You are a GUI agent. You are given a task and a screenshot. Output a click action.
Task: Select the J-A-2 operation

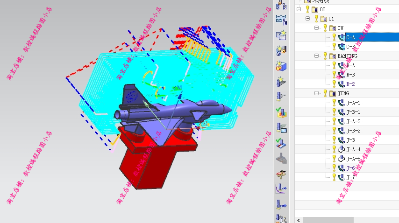354,121
